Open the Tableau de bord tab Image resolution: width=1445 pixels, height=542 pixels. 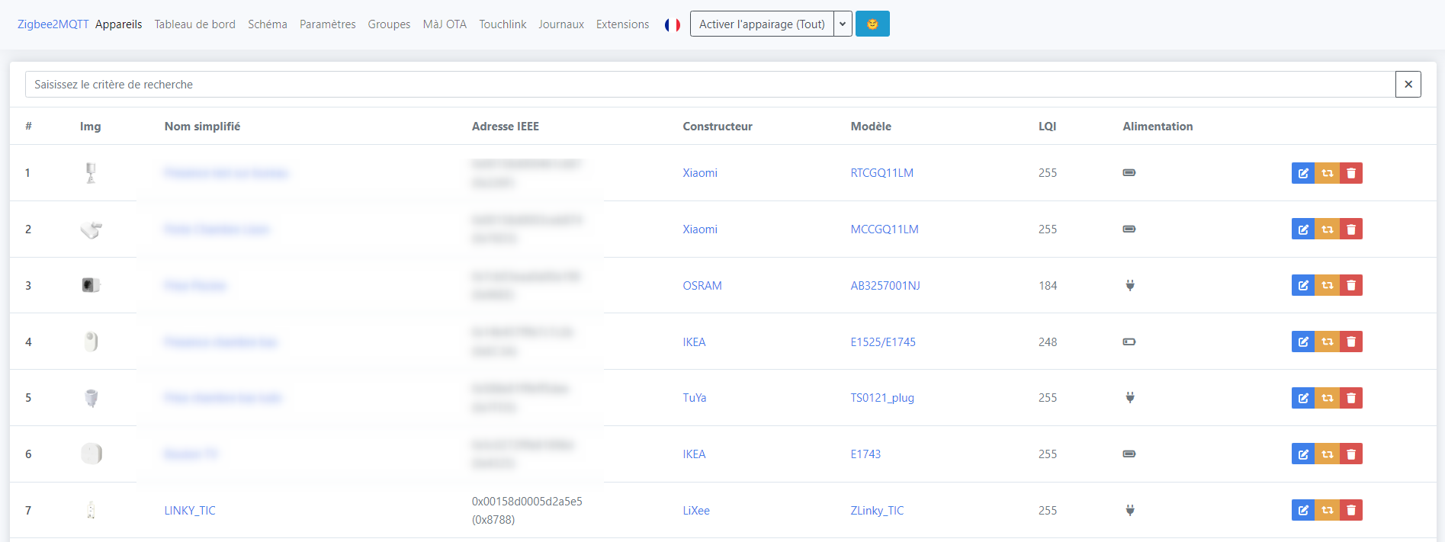[194, 24]
